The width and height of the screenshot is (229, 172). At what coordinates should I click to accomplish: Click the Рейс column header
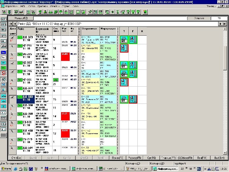coord(26,31)
